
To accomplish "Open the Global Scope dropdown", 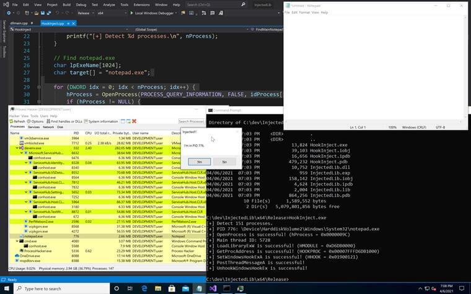I will (191, 30).
